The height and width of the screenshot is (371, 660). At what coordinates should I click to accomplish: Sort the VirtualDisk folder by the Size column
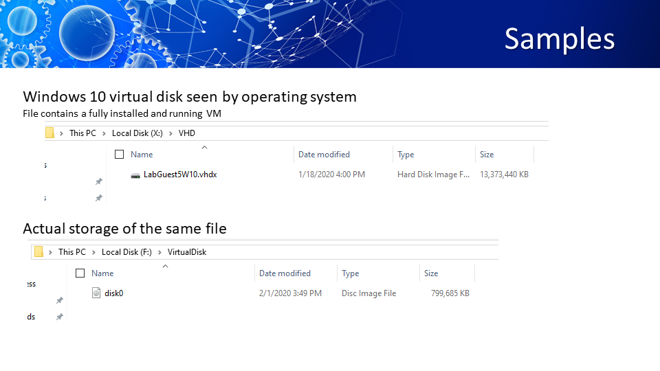point(431,273)
